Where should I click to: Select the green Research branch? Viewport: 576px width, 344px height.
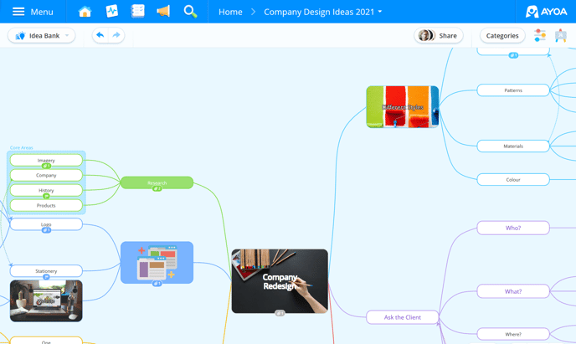click(x=157, y=182)
